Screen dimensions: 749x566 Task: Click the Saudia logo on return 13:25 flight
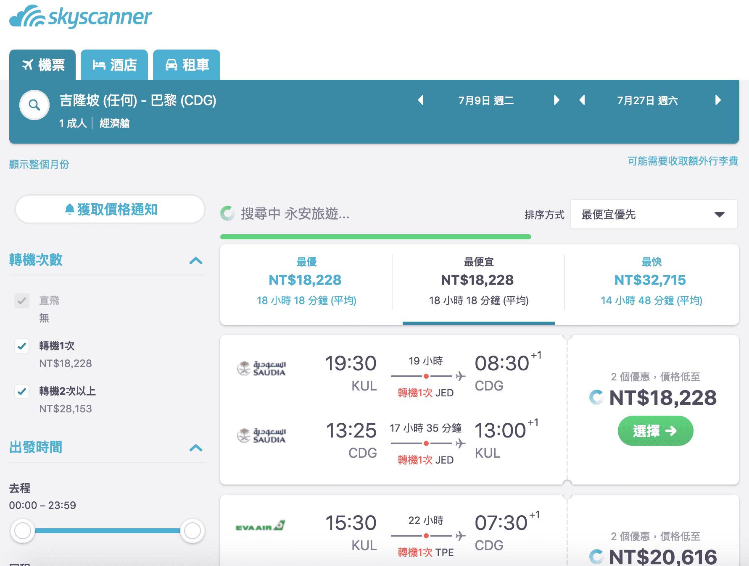coord(261,435)
